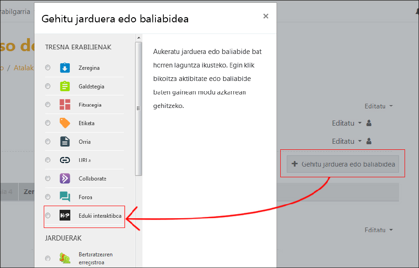This screenshot has height=268, width=419.
Task: Open the topmost Editatu dropdown
Action: [x=378, y=106]
